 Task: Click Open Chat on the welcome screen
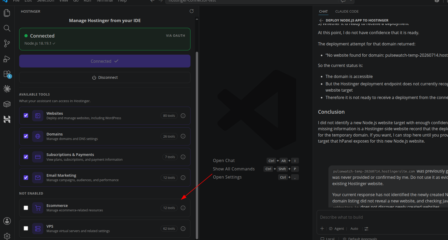click(x=224, y=161)
